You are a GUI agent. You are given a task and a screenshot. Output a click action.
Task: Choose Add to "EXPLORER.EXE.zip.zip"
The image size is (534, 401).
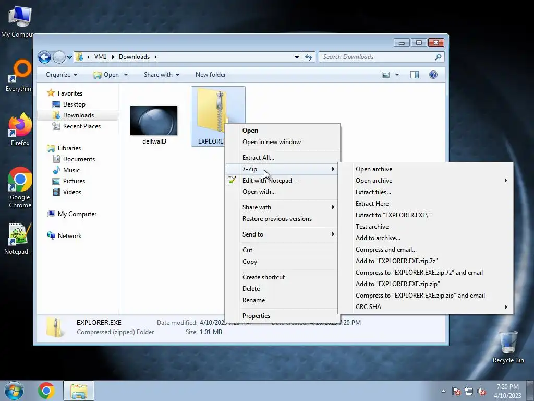[426, 284]
